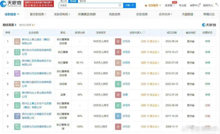Select the 实际控制权 tab

[62, 14]
